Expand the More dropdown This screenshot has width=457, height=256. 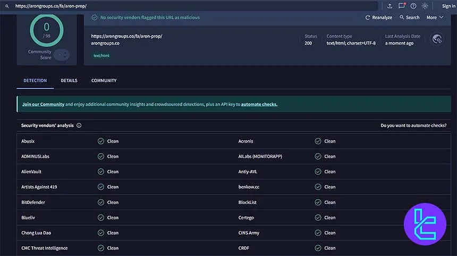435,17
